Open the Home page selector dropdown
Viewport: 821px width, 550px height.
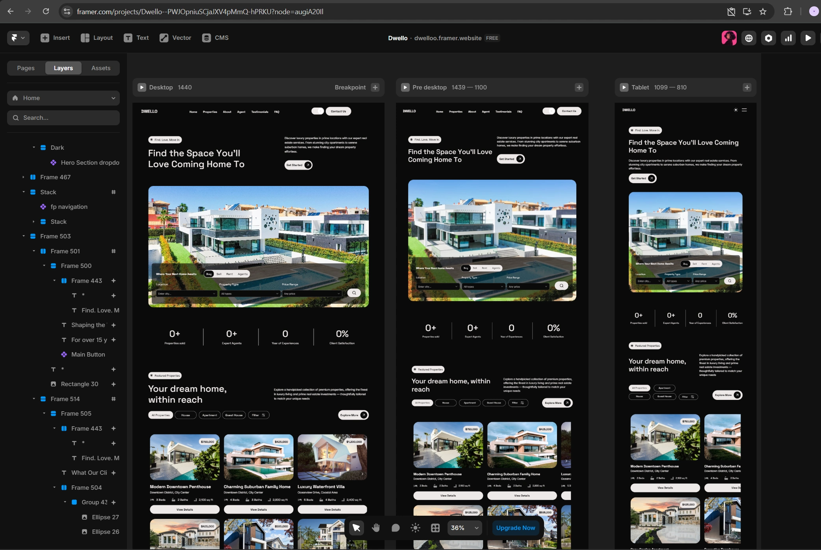point(63,98)
